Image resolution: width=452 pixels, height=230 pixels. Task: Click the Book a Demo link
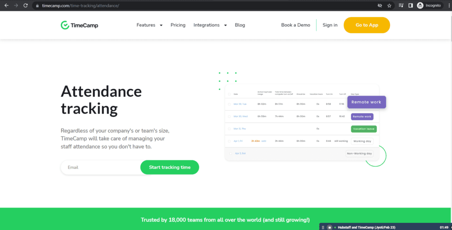click(x=296, y=25)
